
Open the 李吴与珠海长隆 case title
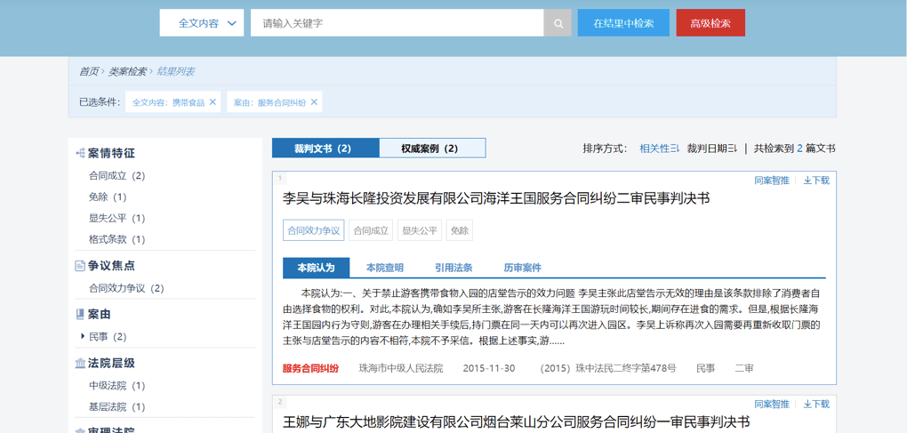tap(495, 199)
